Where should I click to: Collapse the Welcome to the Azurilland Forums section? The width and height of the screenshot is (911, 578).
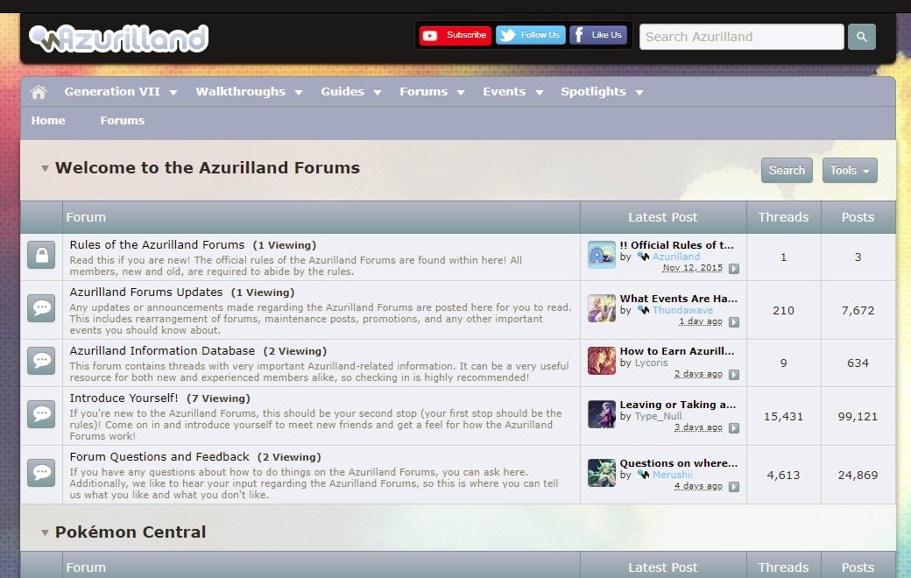45,168
